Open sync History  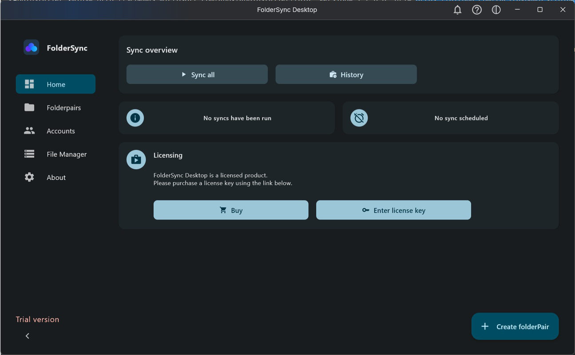(346, 75)
